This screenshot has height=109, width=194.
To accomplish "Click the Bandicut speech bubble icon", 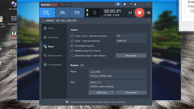I will [67, 102].
